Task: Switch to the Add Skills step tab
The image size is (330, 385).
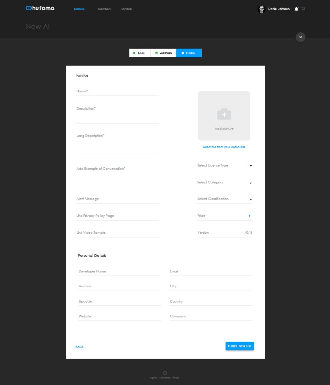Action: (164, 53)
